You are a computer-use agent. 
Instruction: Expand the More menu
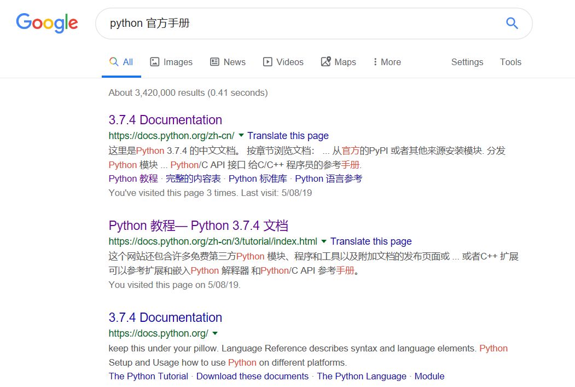point(387,62)
